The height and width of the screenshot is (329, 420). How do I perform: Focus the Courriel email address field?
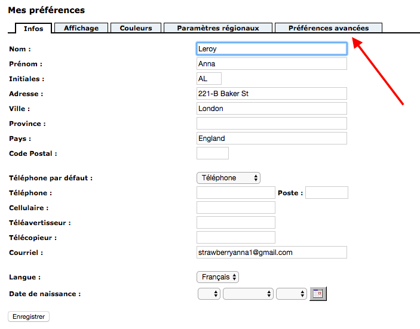coord(271,253)
